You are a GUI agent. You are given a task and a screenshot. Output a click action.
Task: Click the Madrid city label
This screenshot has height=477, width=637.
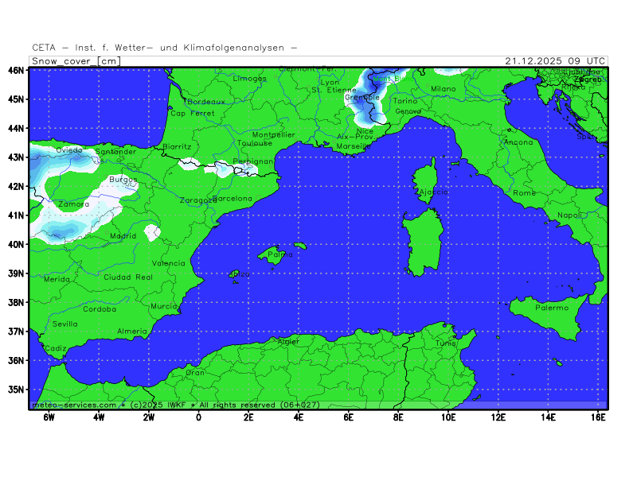123,236
